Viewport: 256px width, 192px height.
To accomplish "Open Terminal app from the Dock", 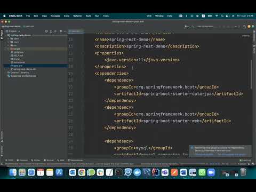I will (119, 172).
